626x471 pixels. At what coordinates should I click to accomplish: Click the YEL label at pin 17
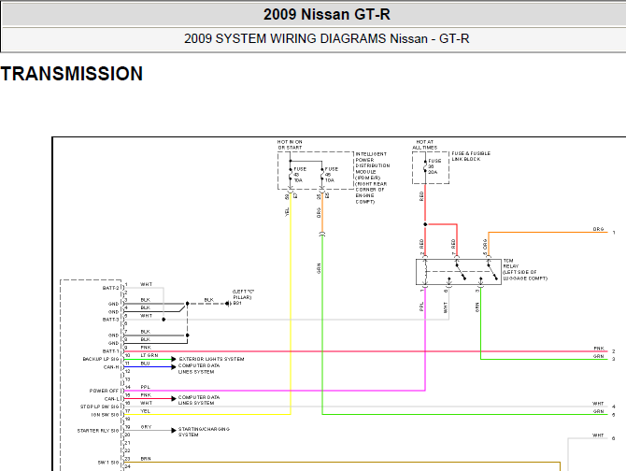point(146,411)
